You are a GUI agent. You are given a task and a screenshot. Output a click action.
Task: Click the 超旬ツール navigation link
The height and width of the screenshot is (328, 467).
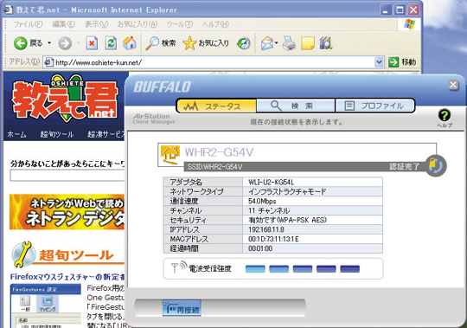[57, 134]
